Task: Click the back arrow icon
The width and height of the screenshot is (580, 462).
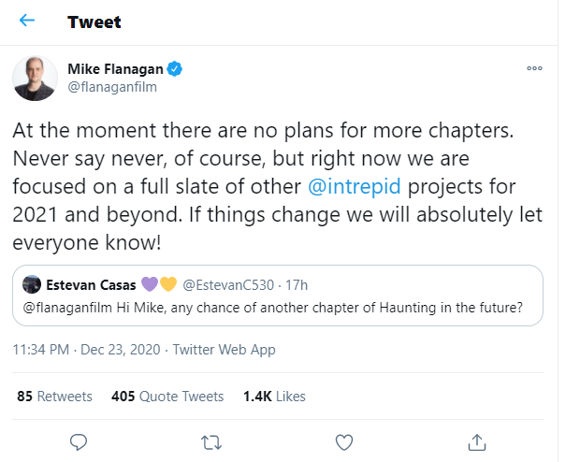Action: point(26,21)
